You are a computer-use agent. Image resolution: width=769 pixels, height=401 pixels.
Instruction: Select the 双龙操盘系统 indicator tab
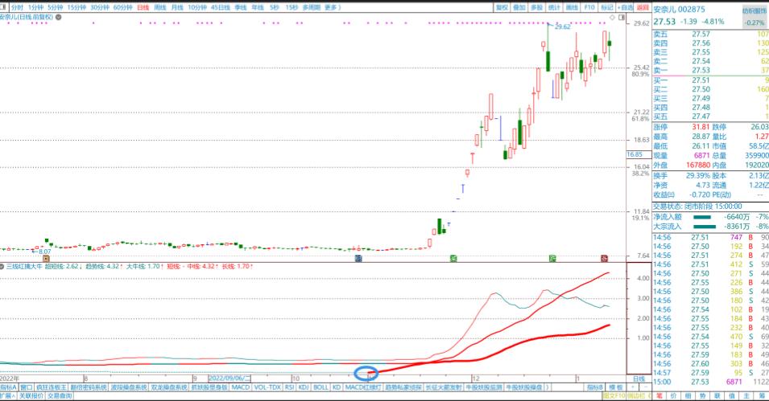click(x=169, y=387)
